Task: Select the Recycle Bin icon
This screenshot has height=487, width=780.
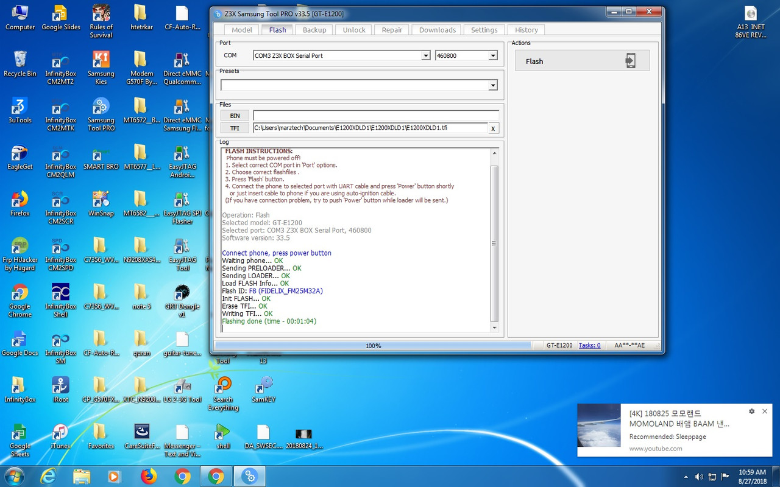Action: pos(20,63)
